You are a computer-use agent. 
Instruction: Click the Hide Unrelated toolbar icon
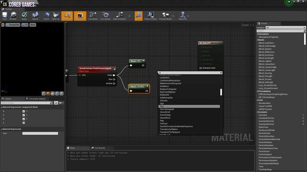tap(119, 16)
